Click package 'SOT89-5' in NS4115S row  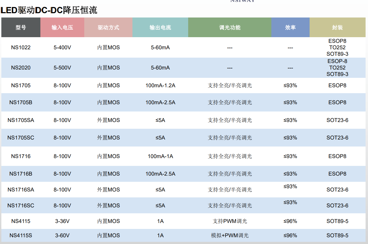[x=337, y=235]
